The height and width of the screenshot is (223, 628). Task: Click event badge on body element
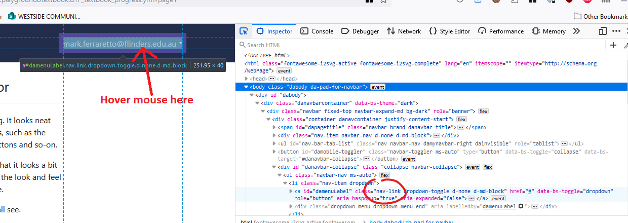[x=378, y=87]
